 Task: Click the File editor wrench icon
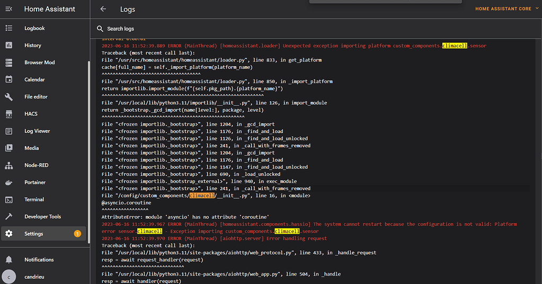point(8,97)
